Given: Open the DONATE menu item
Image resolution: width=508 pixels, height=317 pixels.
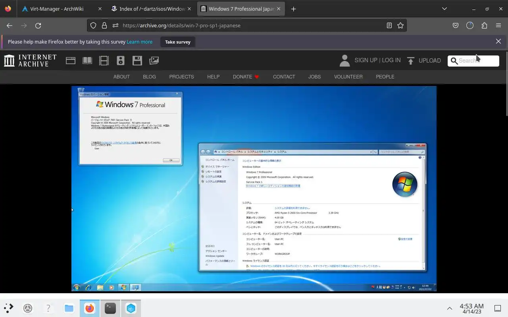Looking at the screenshot, I should point(246,76).
